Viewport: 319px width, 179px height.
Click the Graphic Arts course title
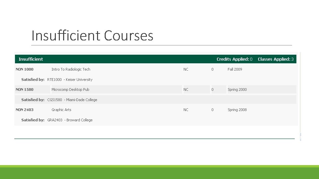(61, 110)
